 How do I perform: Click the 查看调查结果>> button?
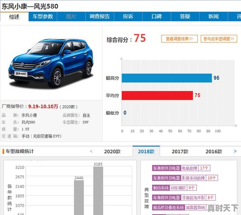pyautogui.click(x=179, y=39)
